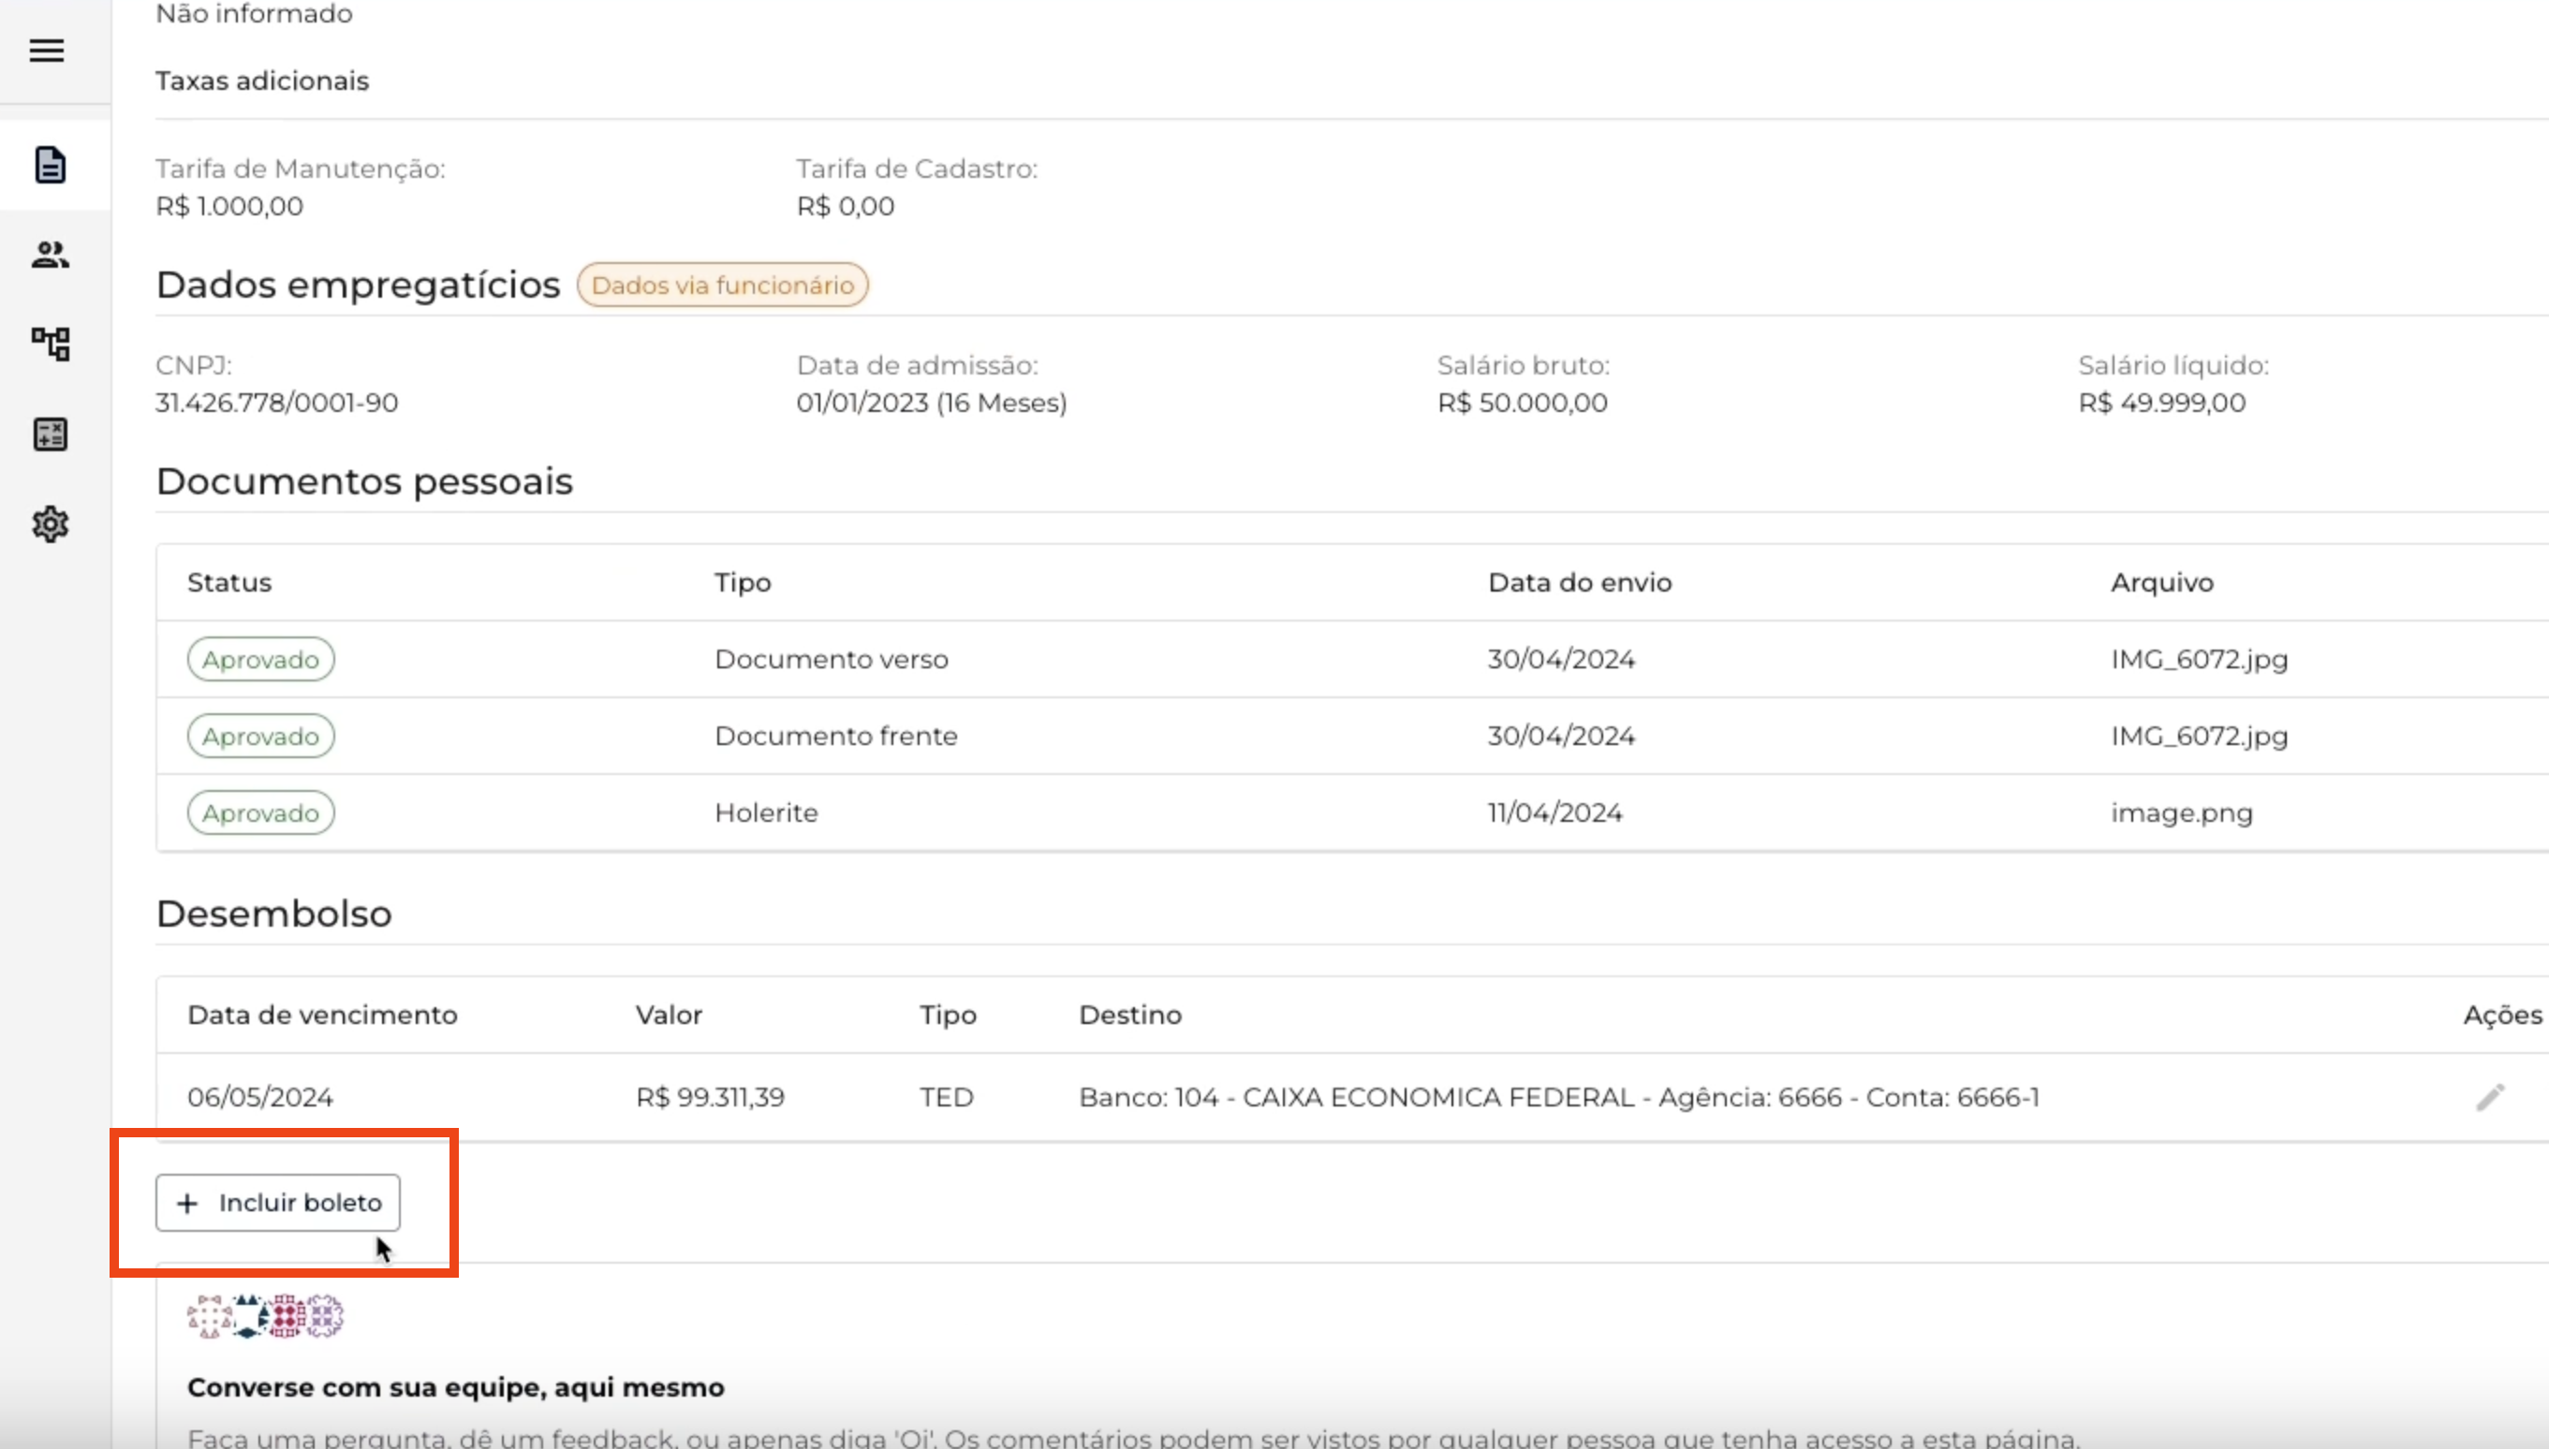The height and width of the screenshot is (1449, 2549).
Task: Click the Status column header
Action: click(228, 582)
